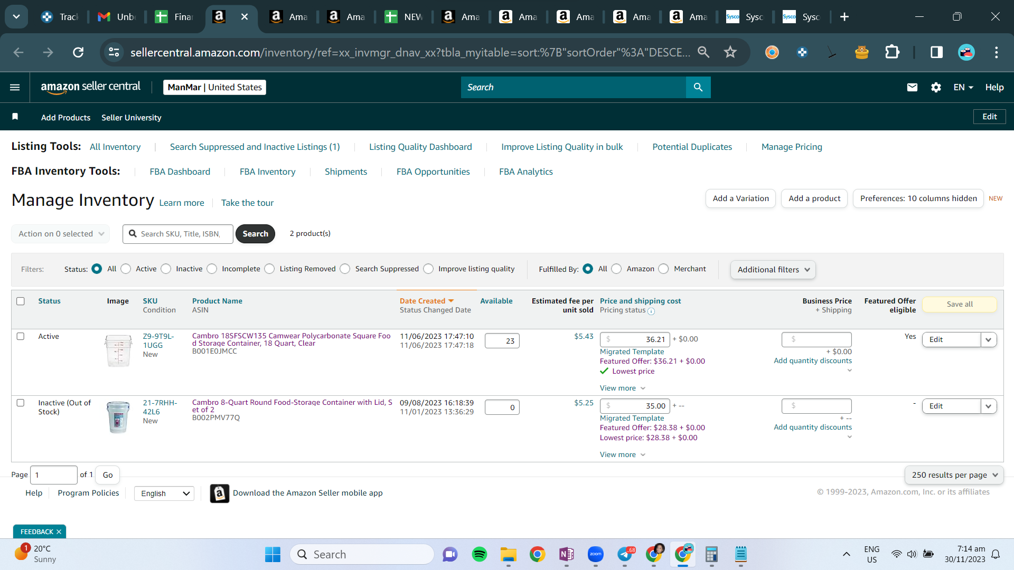
Task: Open the messages envelope icon
Action: [x=912, y=87]
